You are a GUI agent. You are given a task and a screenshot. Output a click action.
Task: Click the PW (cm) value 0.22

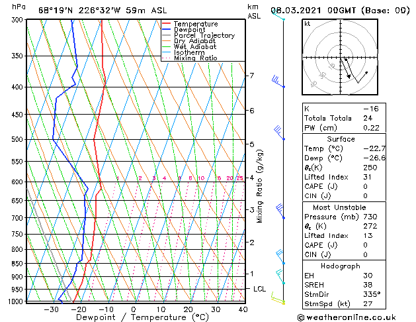click(x=371, y=128)
